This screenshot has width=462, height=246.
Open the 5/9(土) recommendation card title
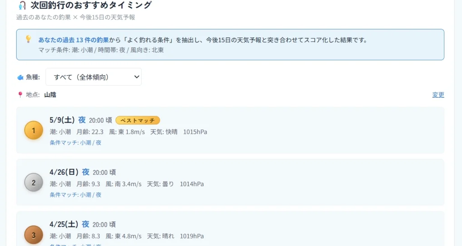[62, 120]
